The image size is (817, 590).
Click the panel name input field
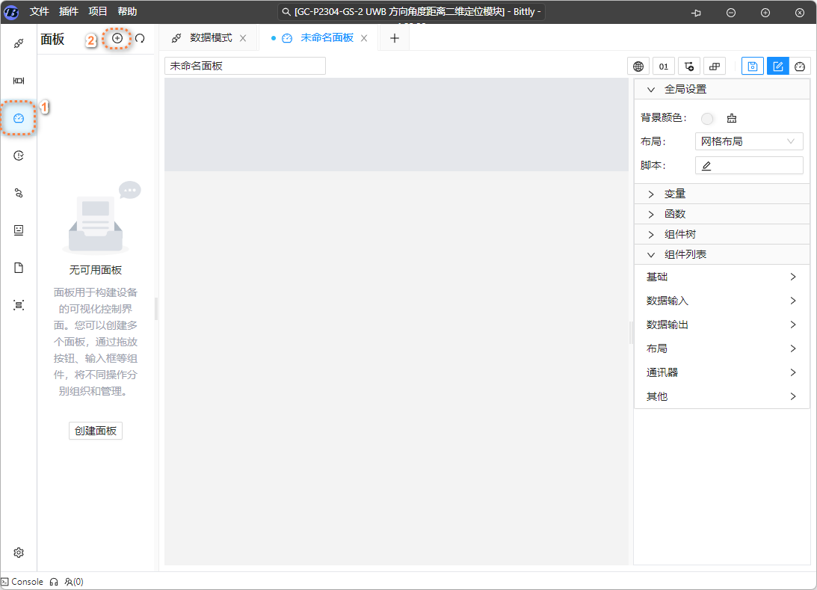(x=244, y=66)
